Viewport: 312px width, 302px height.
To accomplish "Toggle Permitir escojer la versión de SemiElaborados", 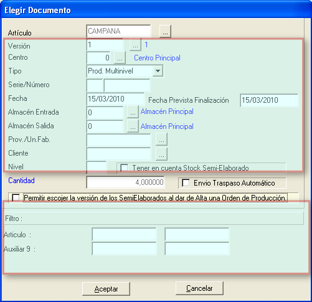I will [x=16, y=198].
